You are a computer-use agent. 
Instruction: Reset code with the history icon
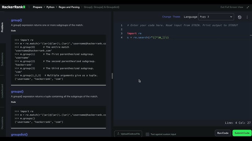pyautogui.click(x=240, y=17)
